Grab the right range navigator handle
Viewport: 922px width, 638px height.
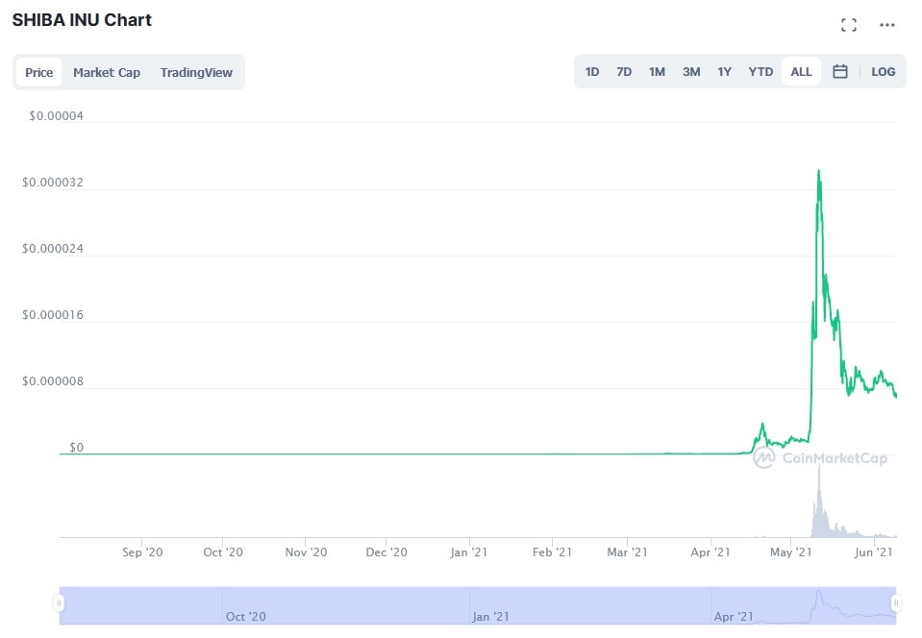pyautogui.click(x=896, y=602)
